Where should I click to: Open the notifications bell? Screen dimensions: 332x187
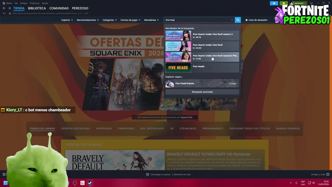click(x=284, y=3)
